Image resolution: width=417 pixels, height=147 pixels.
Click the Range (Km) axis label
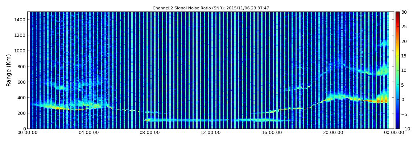[x=9, y=70]
